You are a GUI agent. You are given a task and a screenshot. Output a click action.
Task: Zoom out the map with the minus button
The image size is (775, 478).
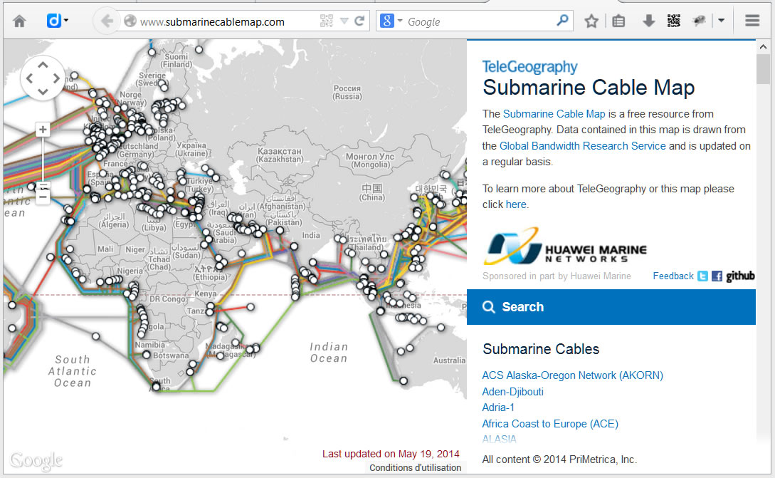pos(43,197)
